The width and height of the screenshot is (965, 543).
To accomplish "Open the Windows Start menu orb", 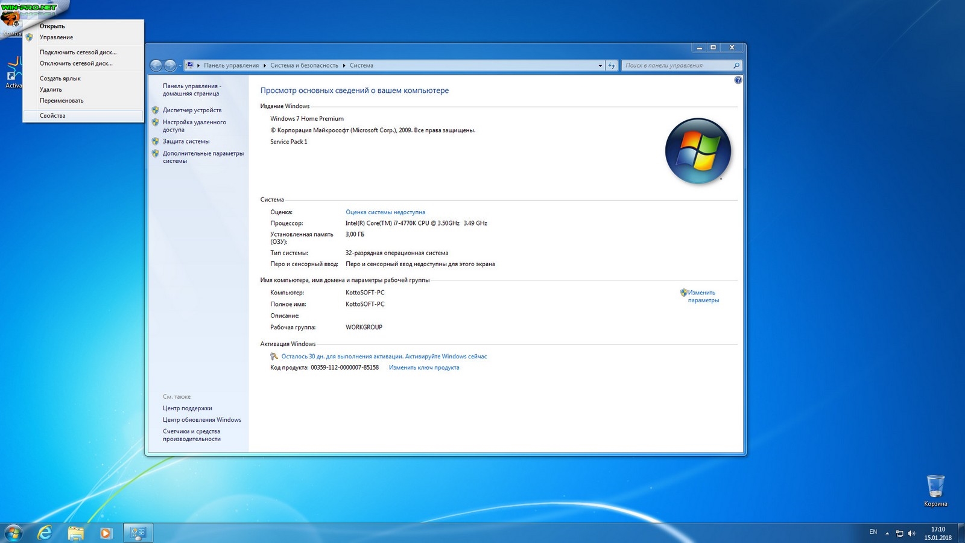I will [13, 533].
